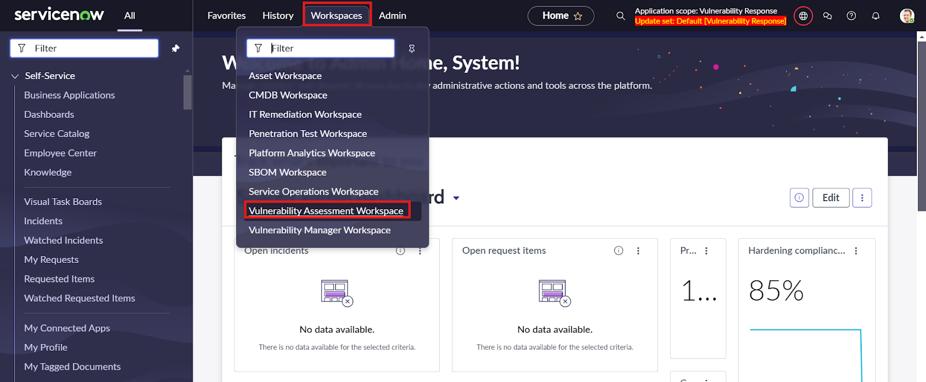
Task: Click the Edit dashboard button
Action: (x=831, y=198)
